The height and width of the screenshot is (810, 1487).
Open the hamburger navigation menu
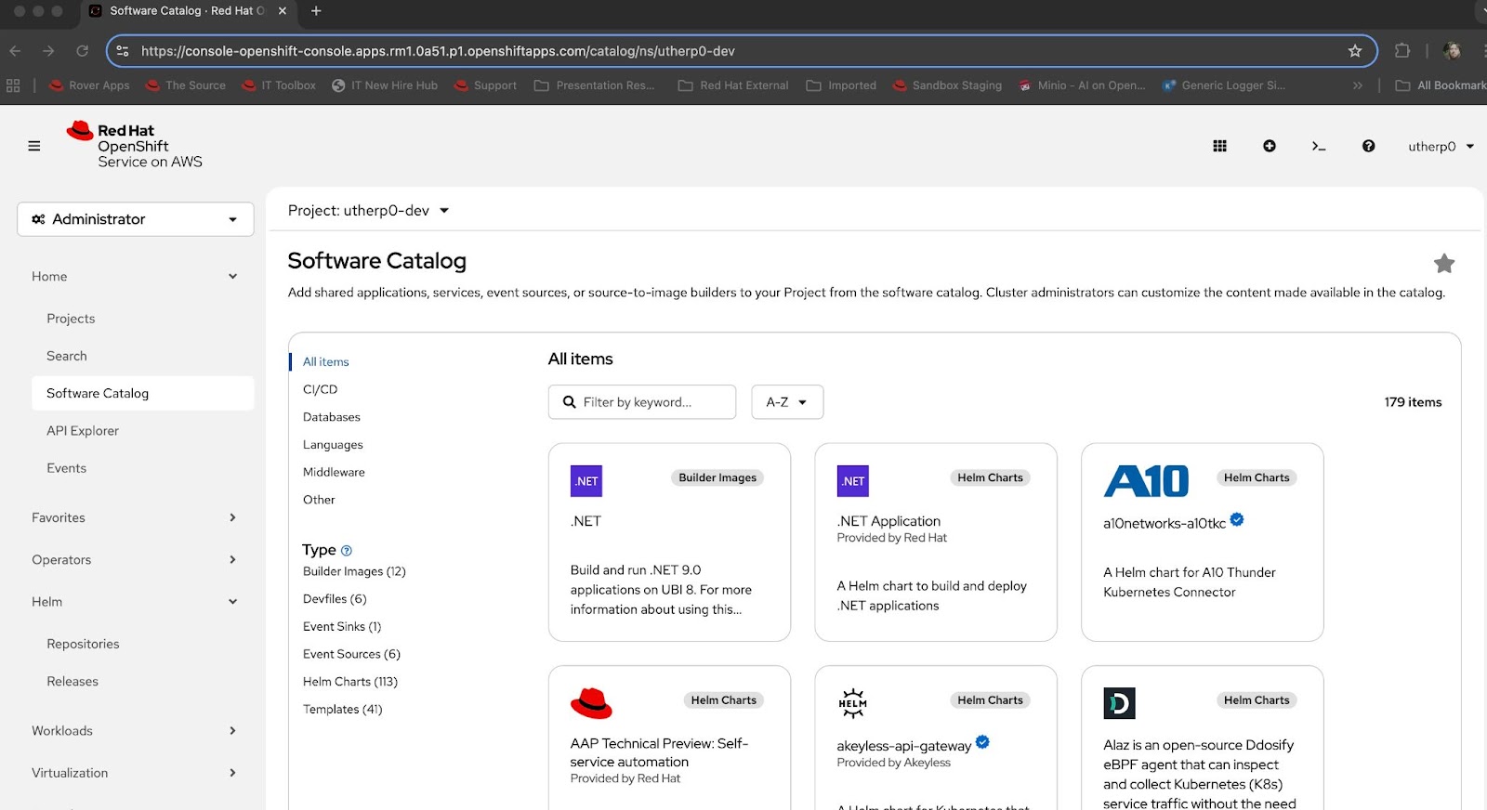(x=34, y=146)
